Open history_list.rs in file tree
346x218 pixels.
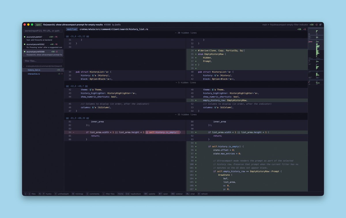43,70
